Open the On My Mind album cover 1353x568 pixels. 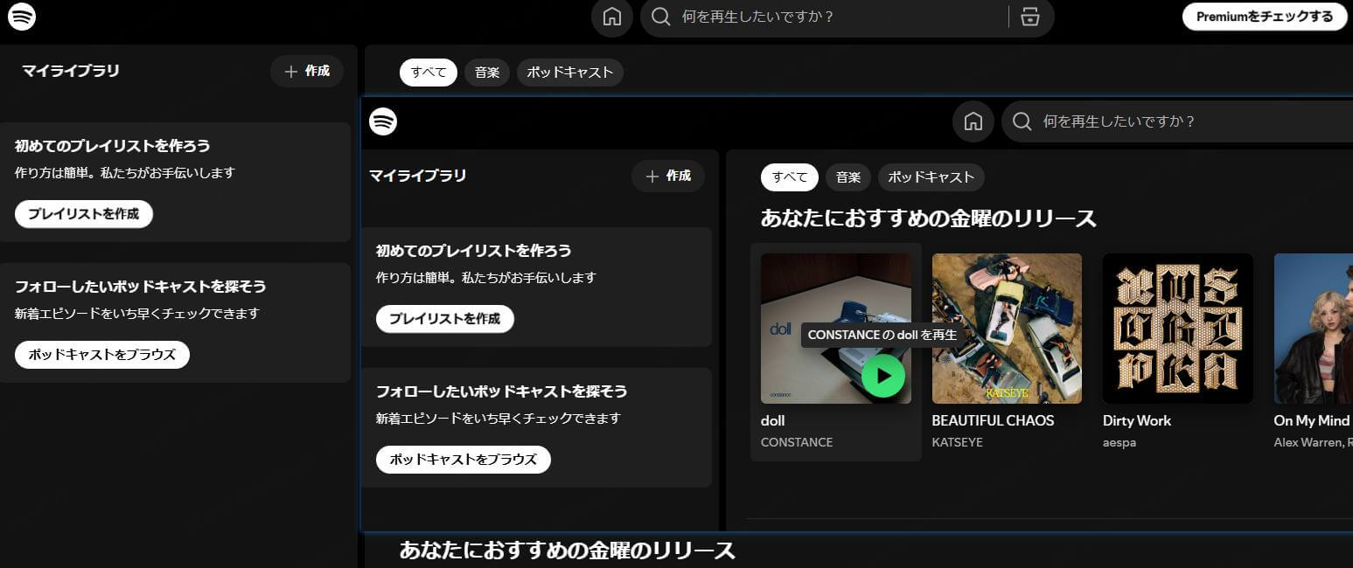pos(1314,329)
